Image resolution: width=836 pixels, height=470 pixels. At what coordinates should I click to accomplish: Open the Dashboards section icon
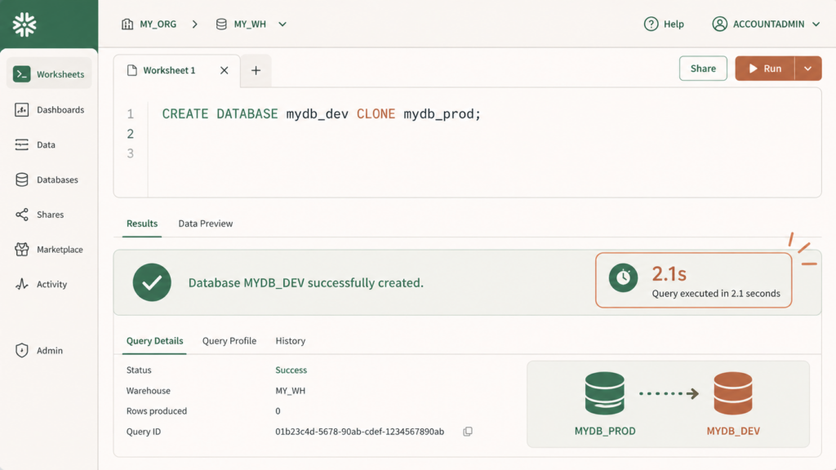pos(22,110)
